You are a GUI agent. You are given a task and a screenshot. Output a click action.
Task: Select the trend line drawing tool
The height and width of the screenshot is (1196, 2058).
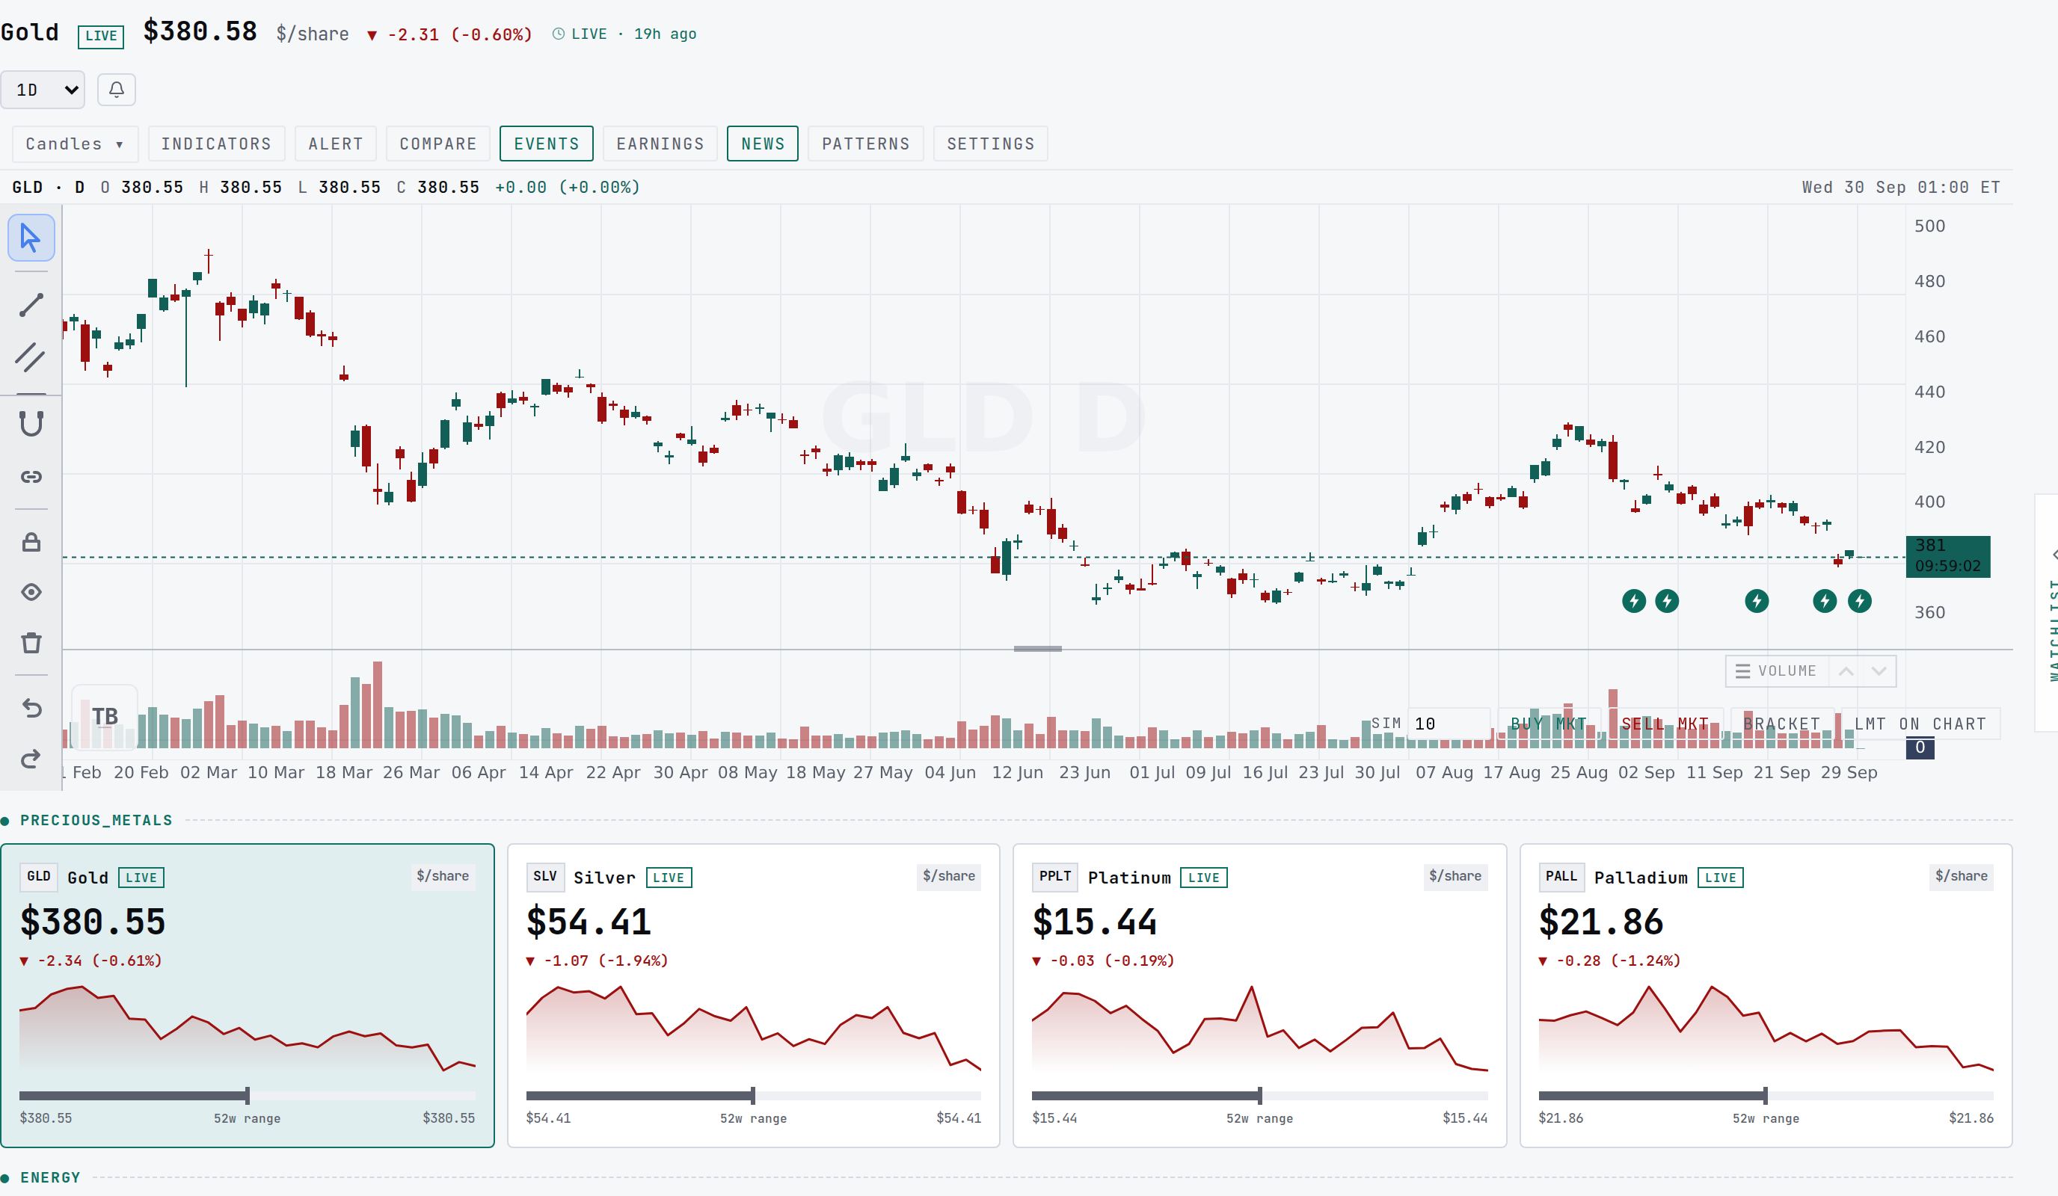[x=31, y=305]
